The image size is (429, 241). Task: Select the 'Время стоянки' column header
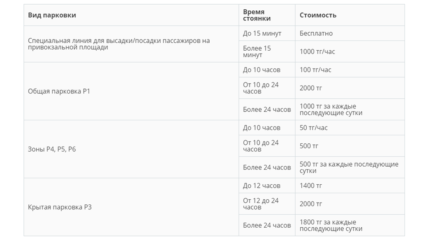pos(267,15)
